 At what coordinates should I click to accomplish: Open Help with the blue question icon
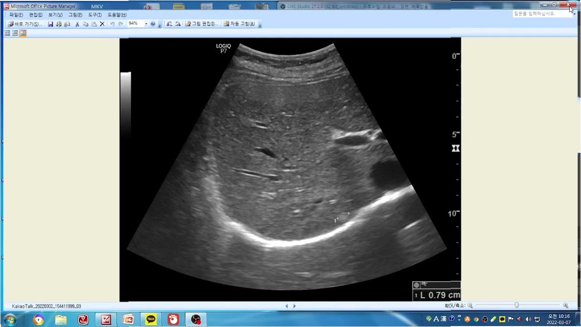153,24
